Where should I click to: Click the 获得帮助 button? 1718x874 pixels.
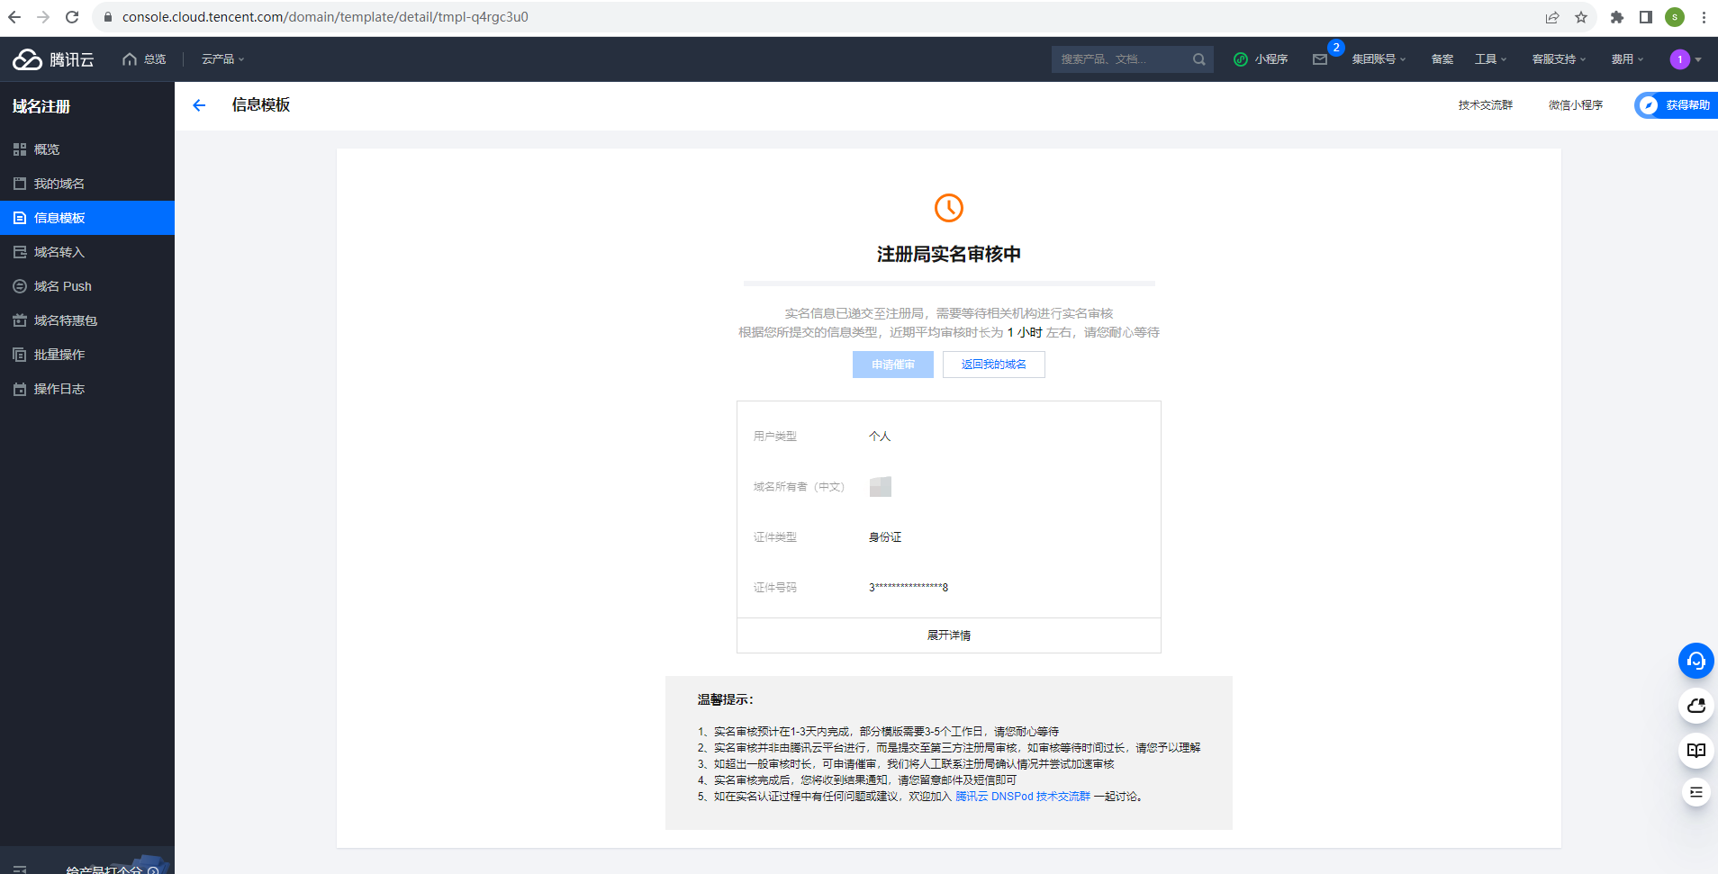point(1677,105)
